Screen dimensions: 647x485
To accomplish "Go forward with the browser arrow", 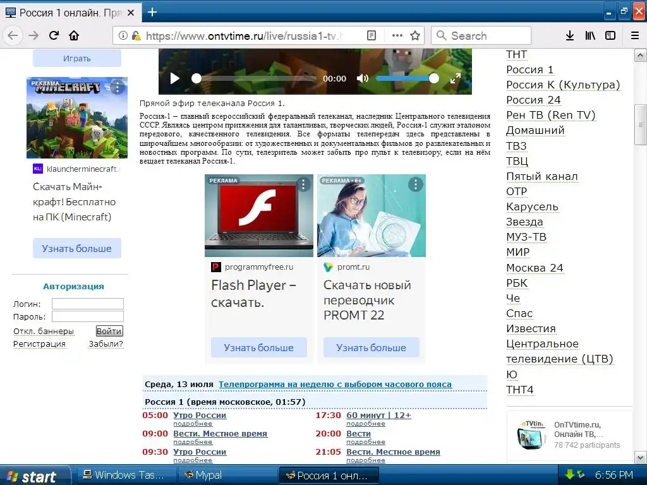I will (33, 35).
